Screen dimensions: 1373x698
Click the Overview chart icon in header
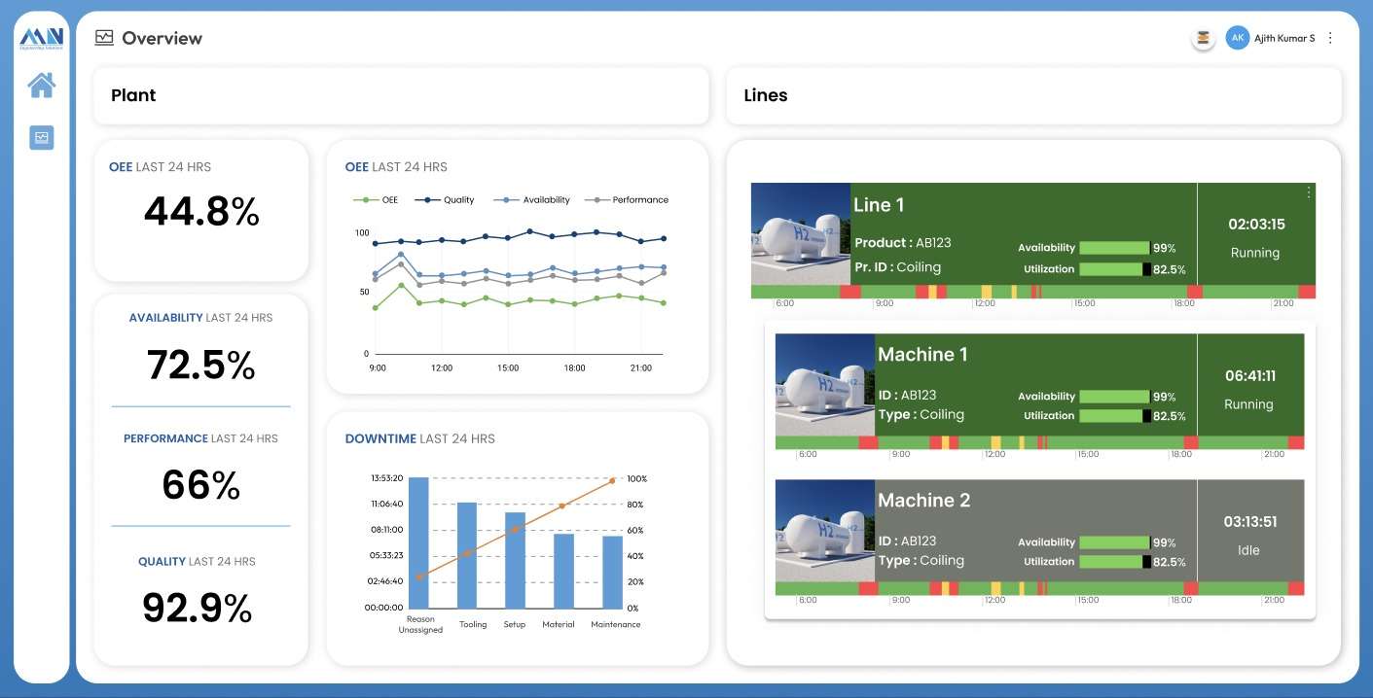click(104, 38)
